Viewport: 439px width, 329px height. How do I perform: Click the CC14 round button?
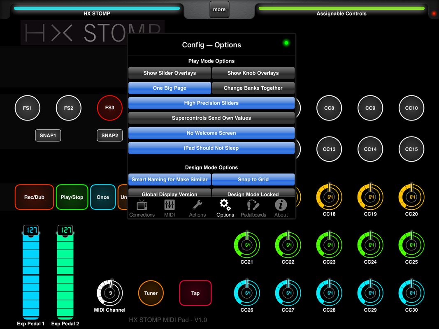370,149
